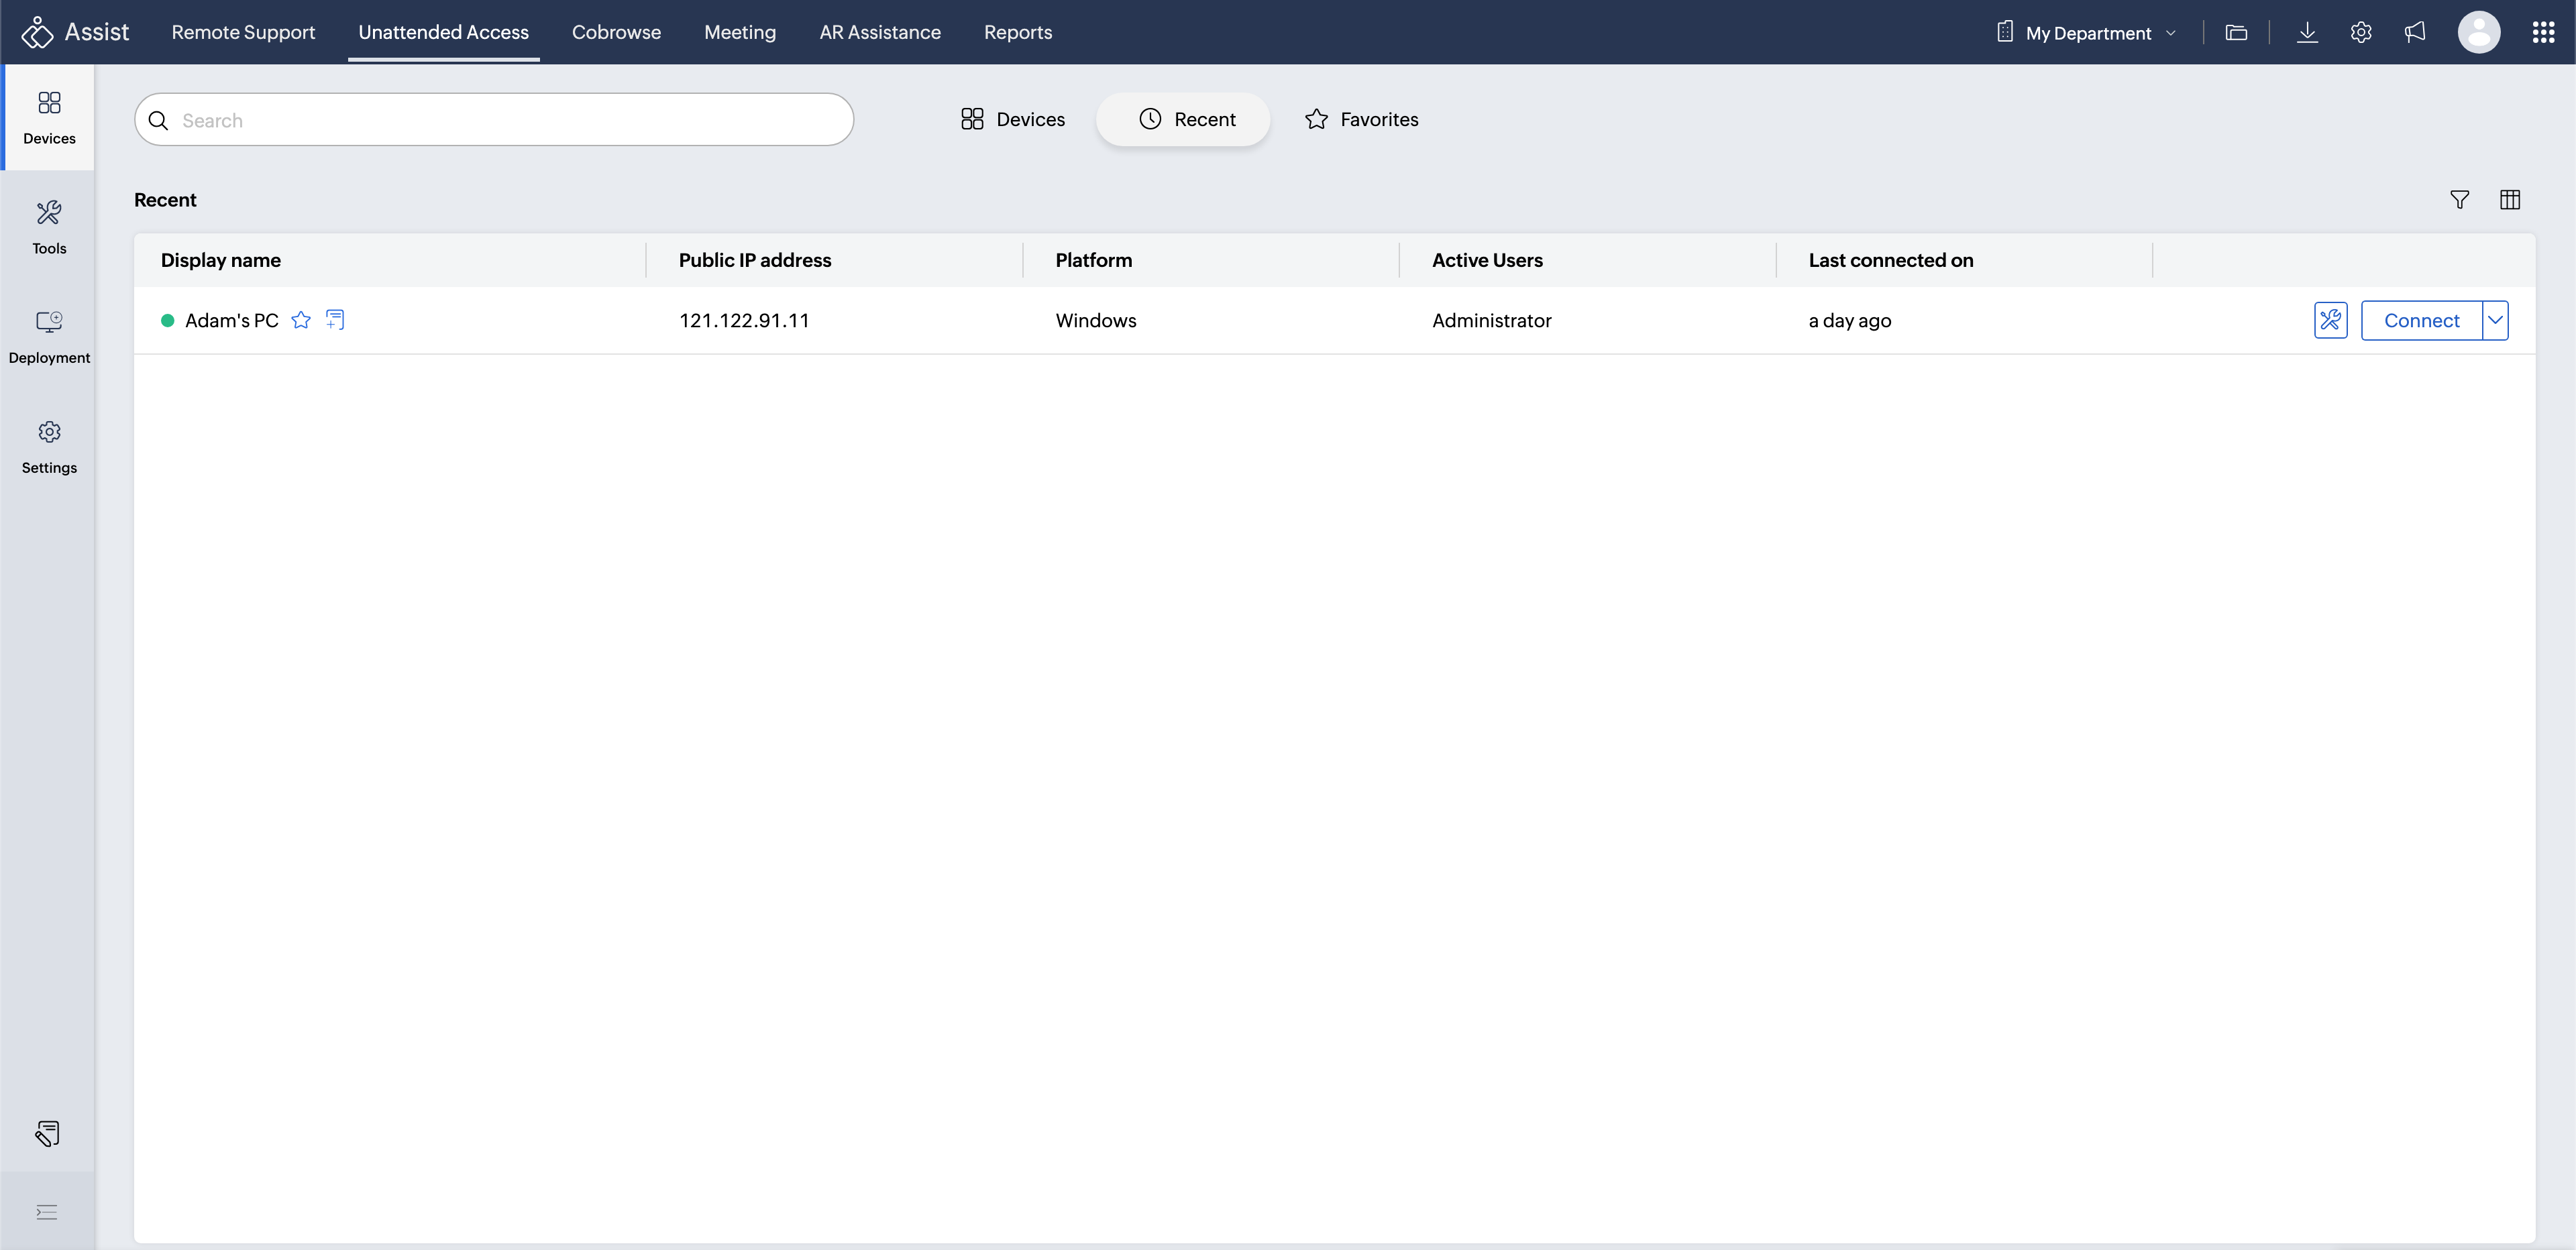Open the column chooser grid icon
This screenshot has width=2576, height=1250.
click(2509, 200)
